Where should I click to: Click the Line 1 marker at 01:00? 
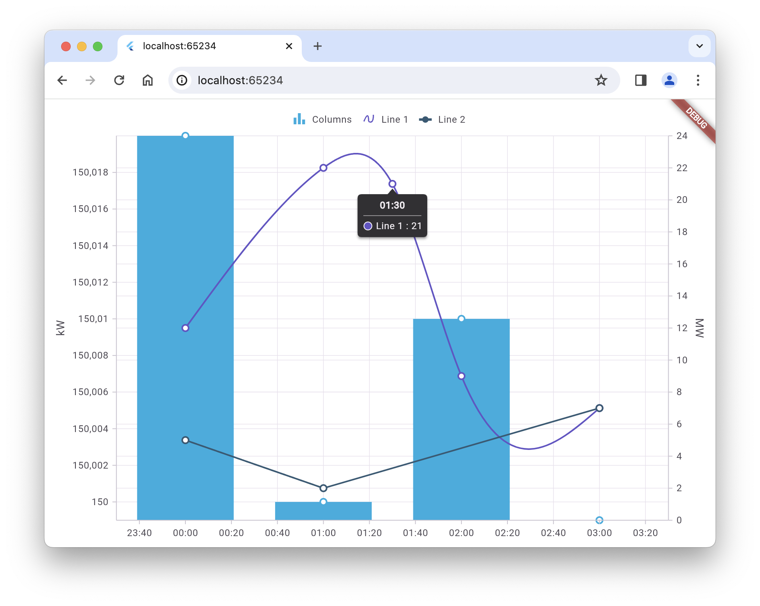pyautogui.click(x=323, y=168)
